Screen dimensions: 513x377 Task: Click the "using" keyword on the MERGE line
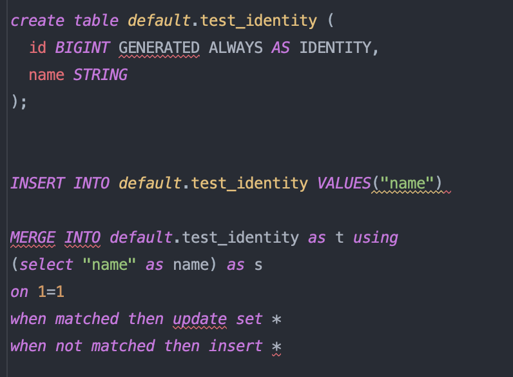point(376,238)
